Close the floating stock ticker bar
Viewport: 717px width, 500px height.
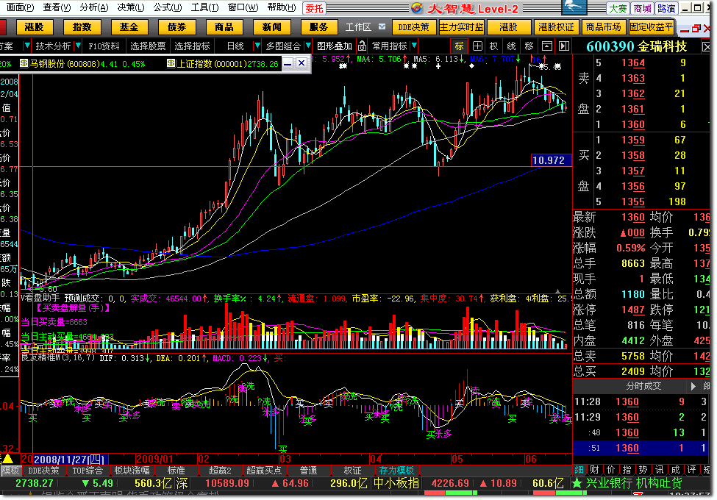[302, 63]
